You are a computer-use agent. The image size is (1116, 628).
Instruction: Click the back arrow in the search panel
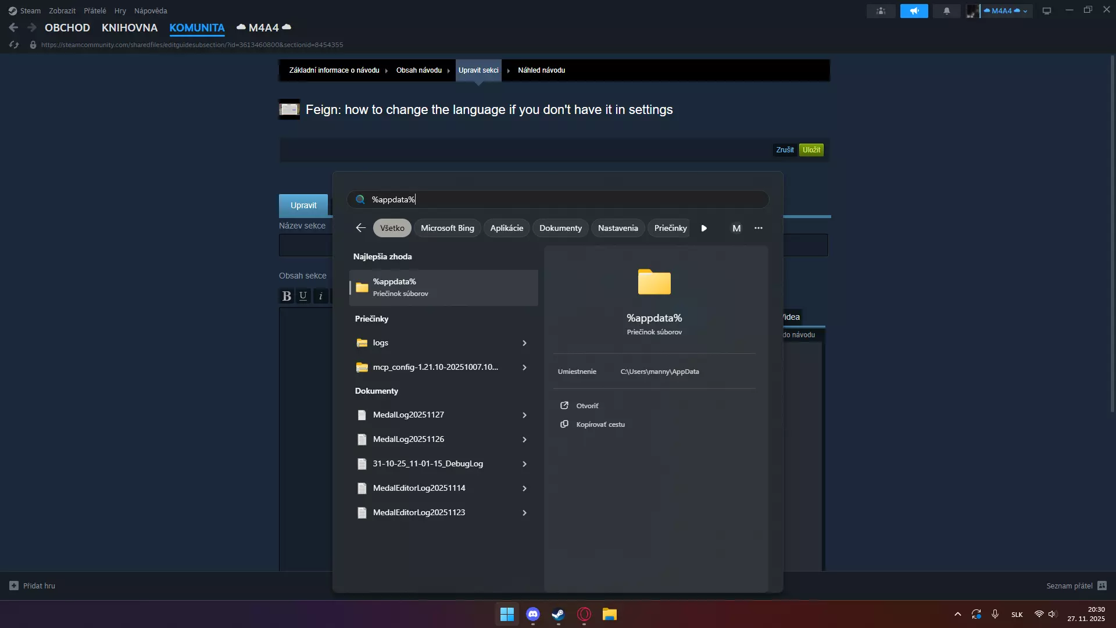360,228
